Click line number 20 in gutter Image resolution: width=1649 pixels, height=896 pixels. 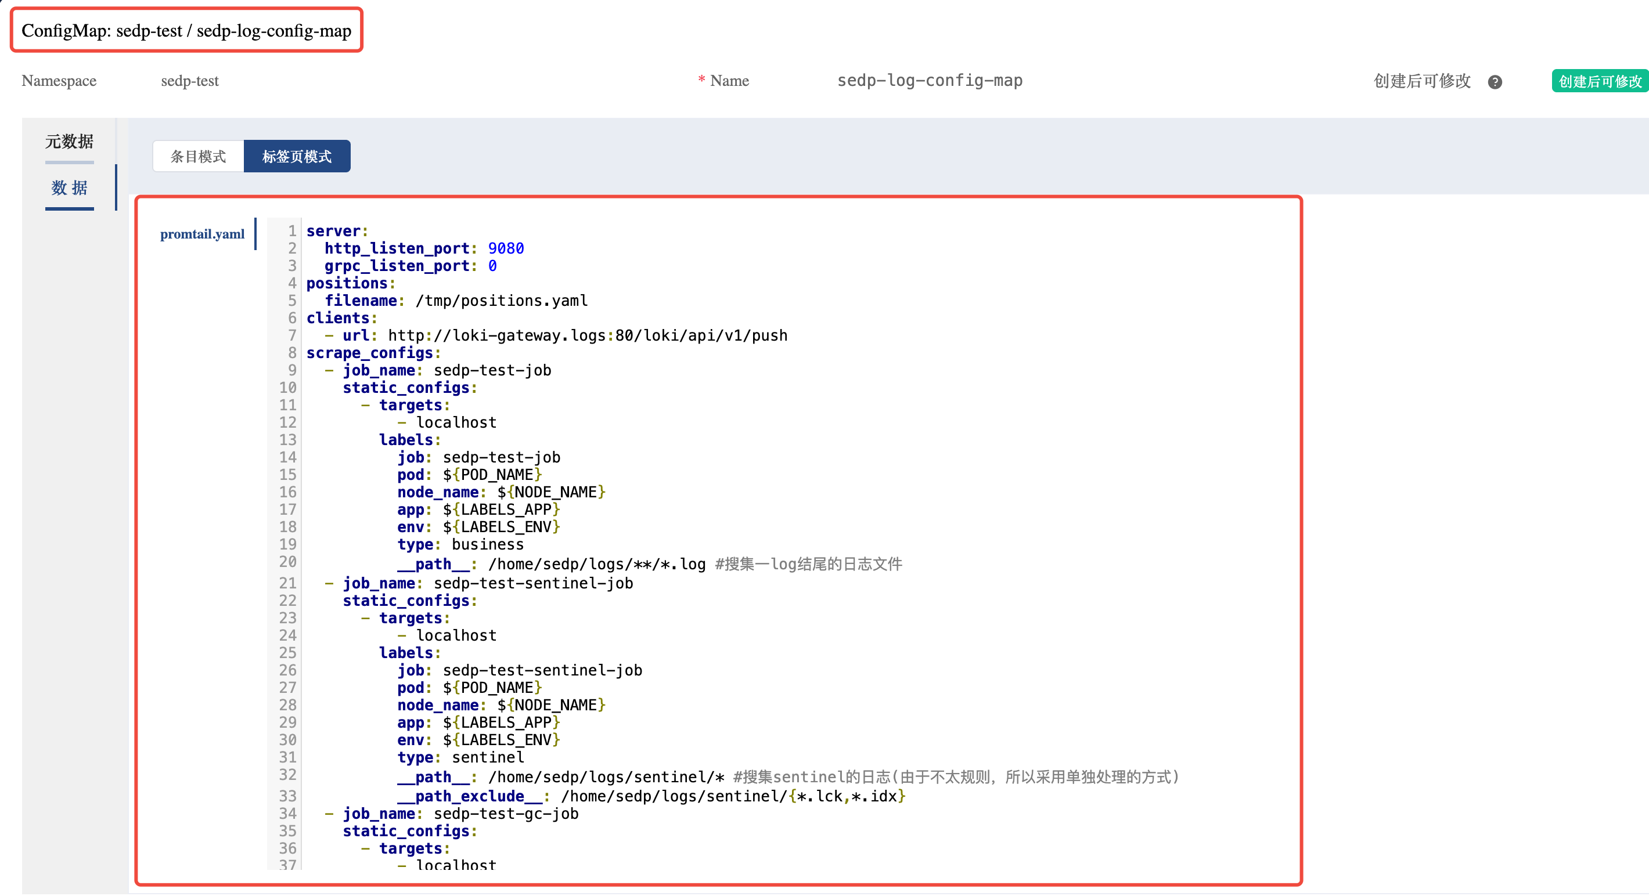[x=287, y=562]
